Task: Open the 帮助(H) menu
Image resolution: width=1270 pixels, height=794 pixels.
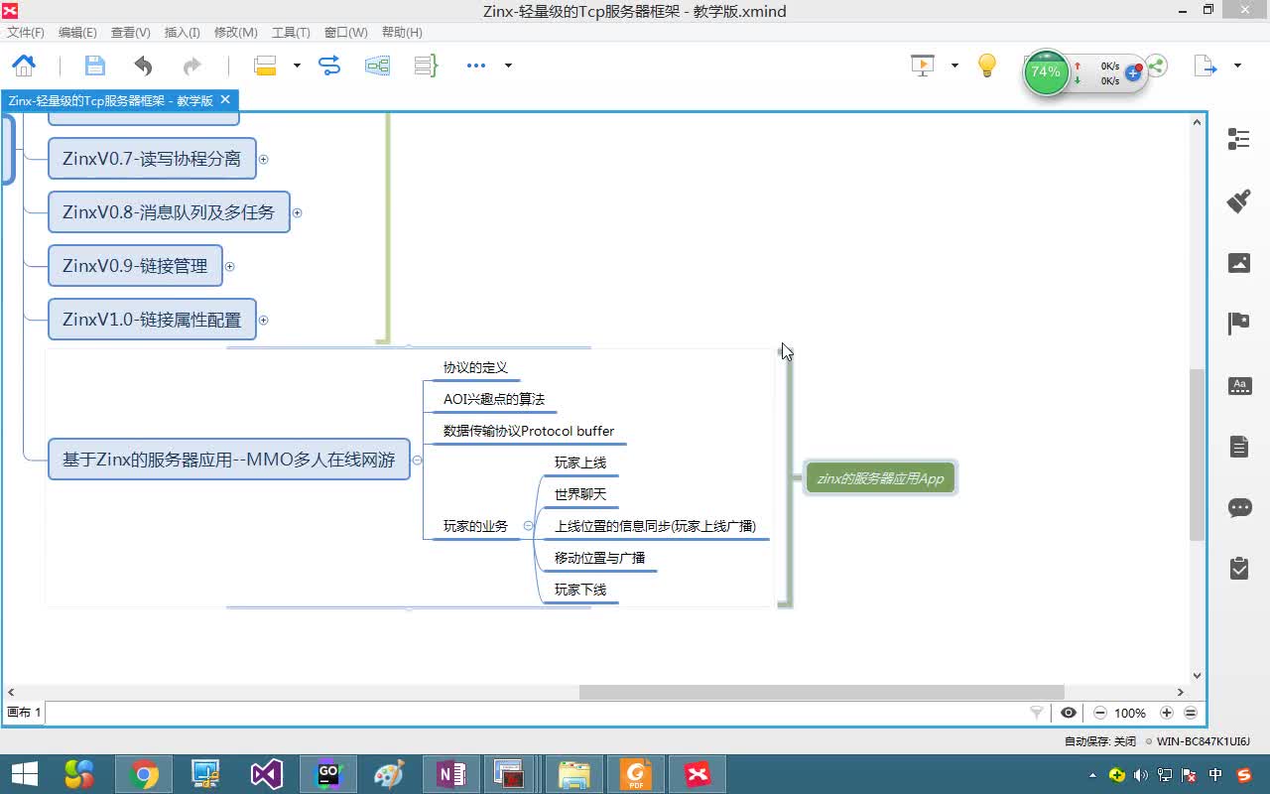Action: click(401, 32)
